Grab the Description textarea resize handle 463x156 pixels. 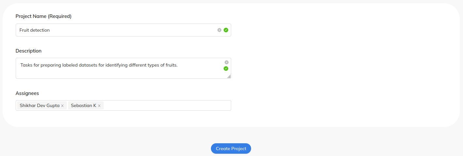click(229, 76)
